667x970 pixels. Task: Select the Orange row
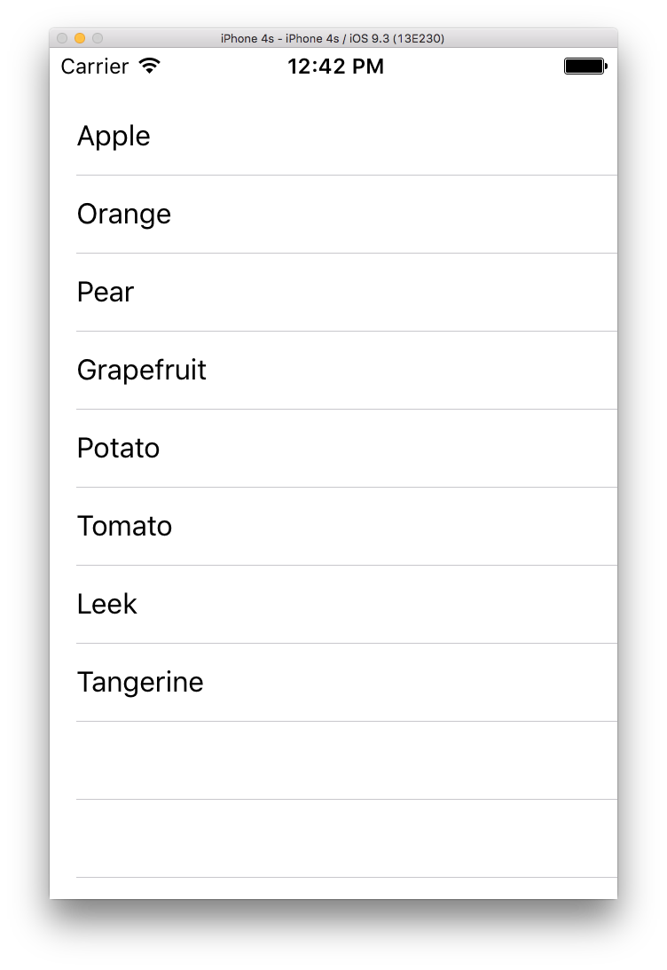tap(333, 214)
